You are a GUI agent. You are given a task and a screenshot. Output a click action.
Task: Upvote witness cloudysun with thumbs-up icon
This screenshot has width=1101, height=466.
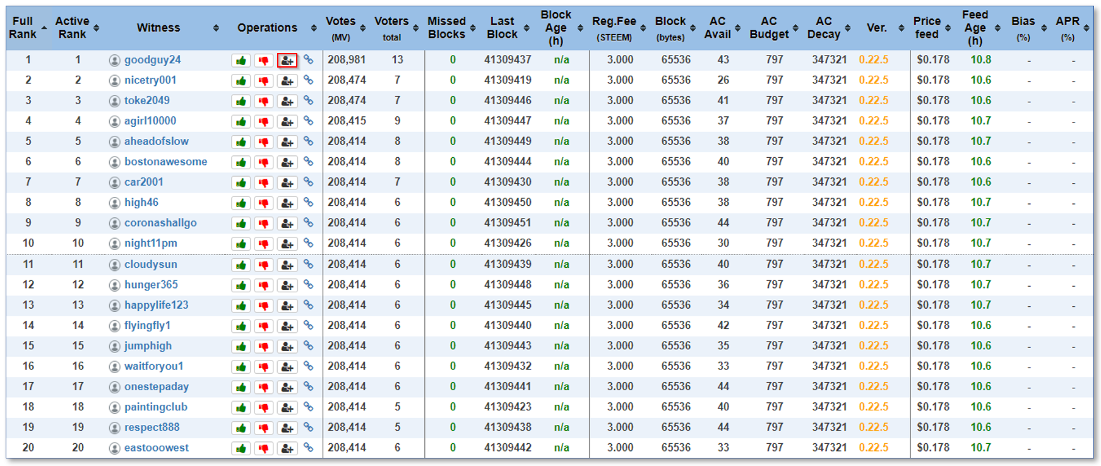(241, 265)
